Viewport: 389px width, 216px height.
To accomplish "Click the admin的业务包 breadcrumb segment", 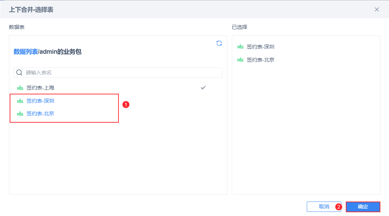I will (61, 52).
